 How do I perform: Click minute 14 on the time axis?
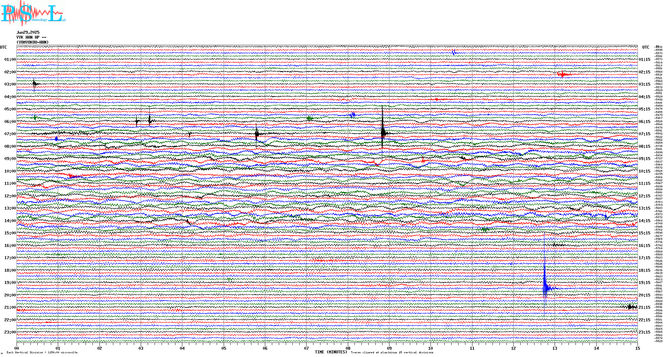[x=596, y=348]
